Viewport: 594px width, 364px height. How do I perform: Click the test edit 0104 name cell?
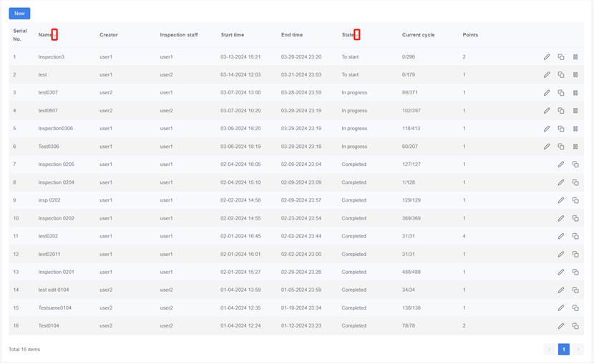[x=54, y=290]
